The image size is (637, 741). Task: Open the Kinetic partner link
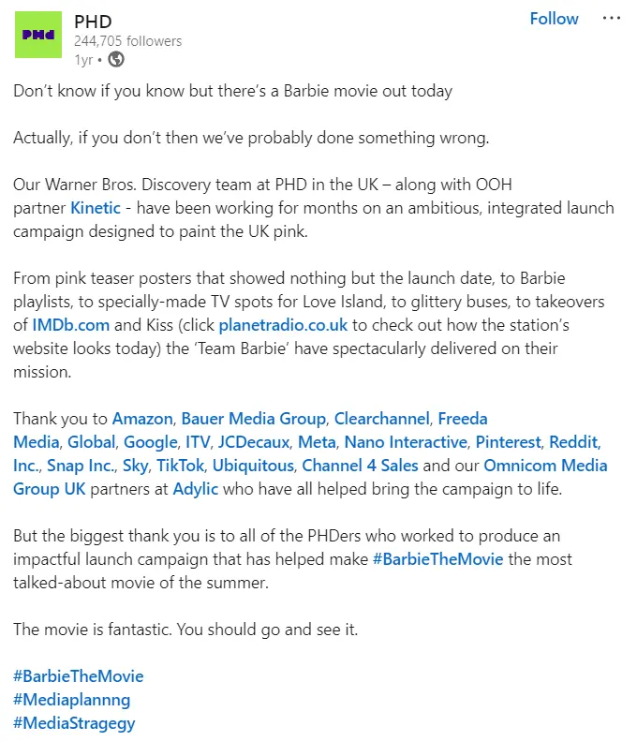(95, 207)
